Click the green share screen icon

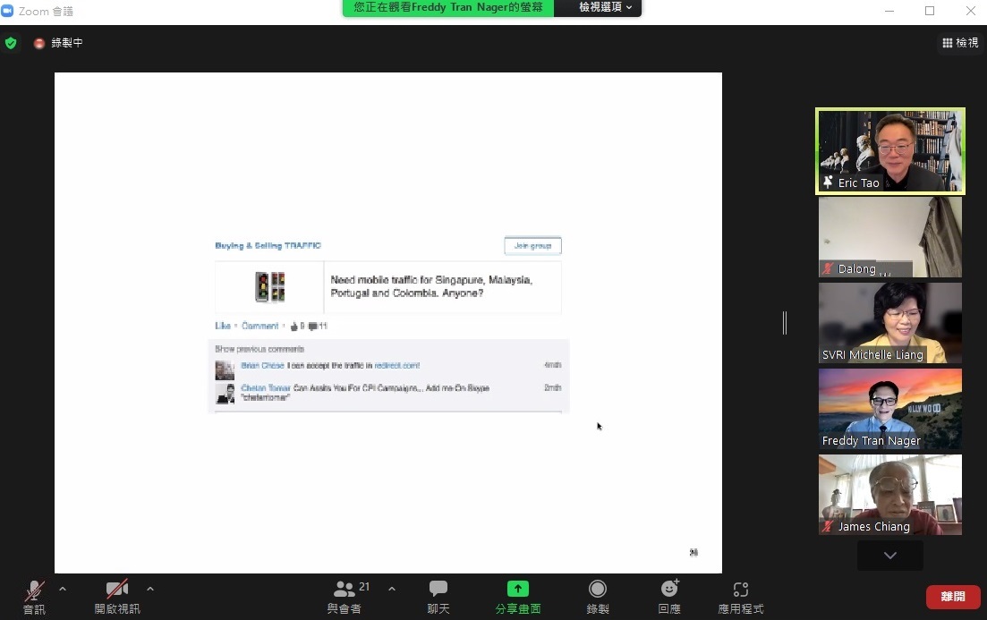tap(517, 589)
